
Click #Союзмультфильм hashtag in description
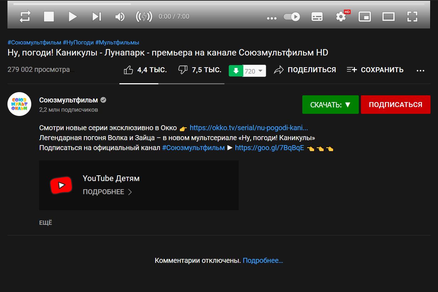tap(194, 148)
